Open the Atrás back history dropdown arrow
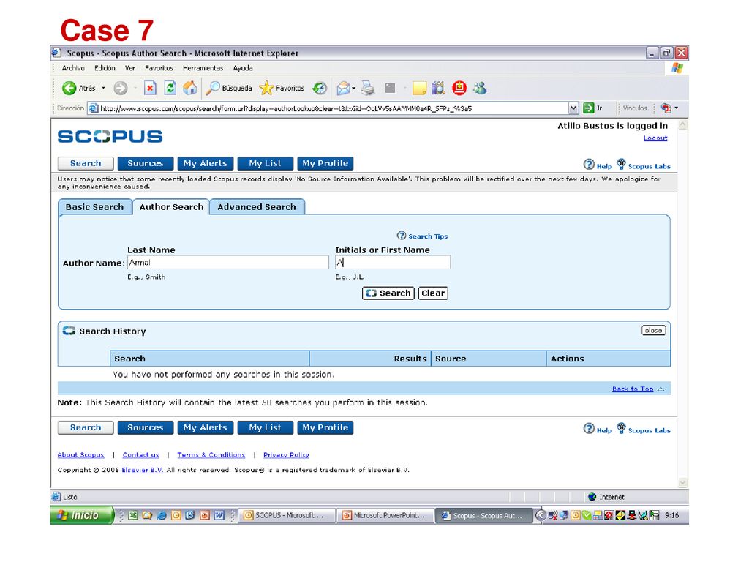 (103, 88)
